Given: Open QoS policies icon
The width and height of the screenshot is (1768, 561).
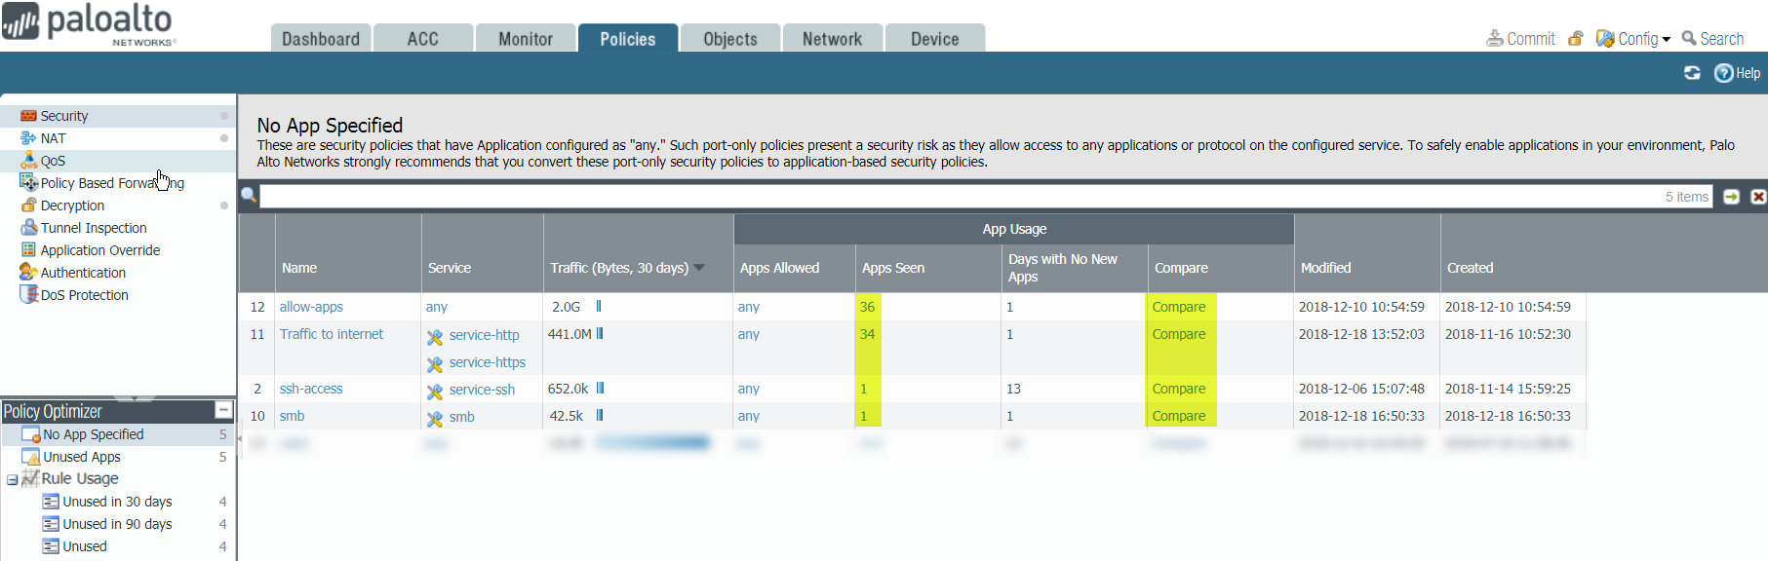Looking at the screenshot, I should [x=29, y=161].
